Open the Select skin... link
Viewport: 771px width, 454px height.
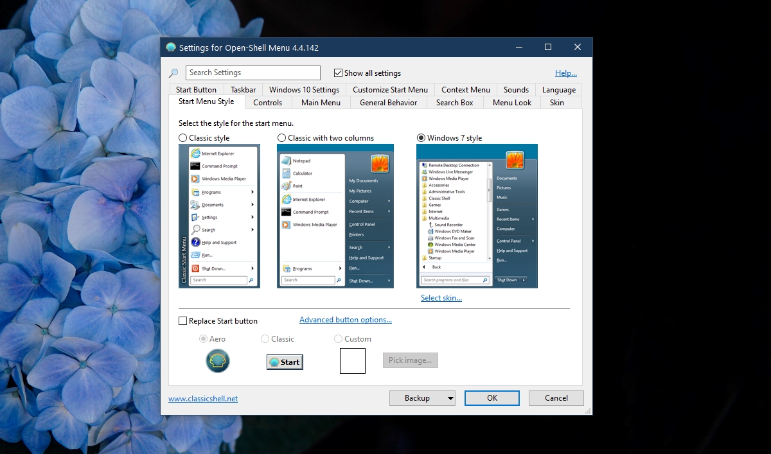pyautogui.click(x=441, y=297)
